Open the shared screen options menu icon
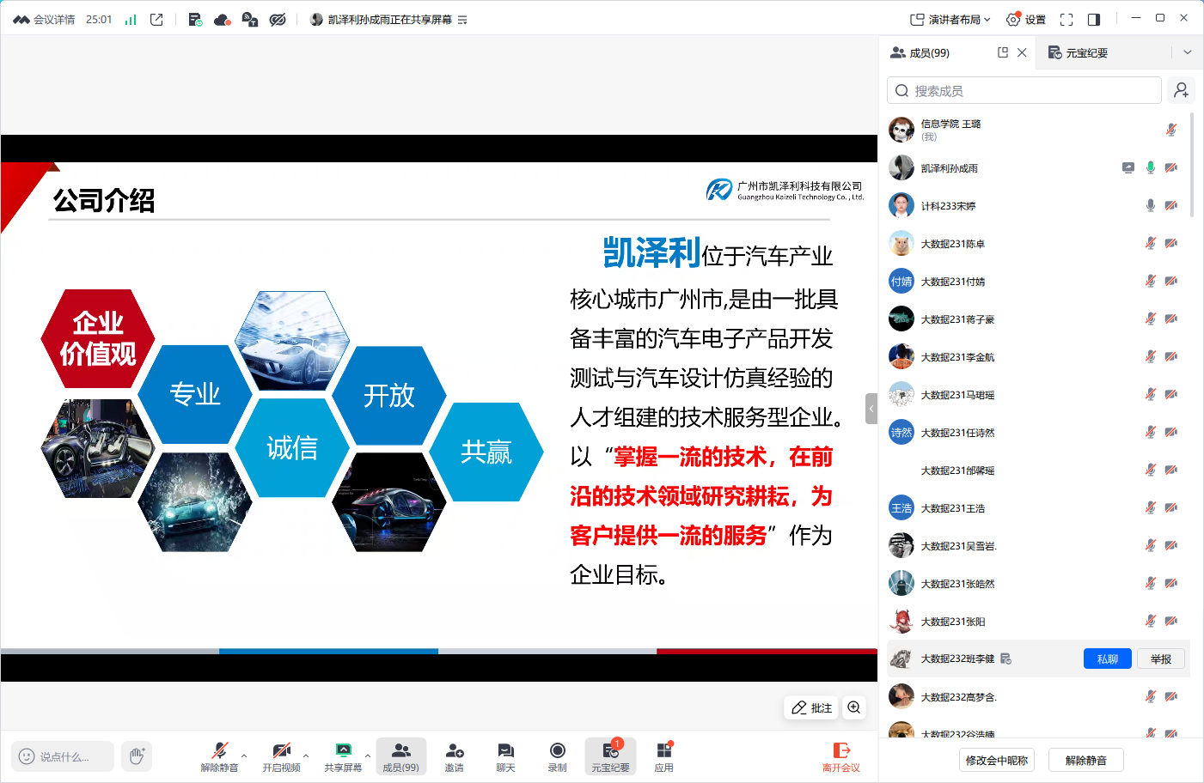The height and width of the screenshot is (783, 1204). click(462, 20)
